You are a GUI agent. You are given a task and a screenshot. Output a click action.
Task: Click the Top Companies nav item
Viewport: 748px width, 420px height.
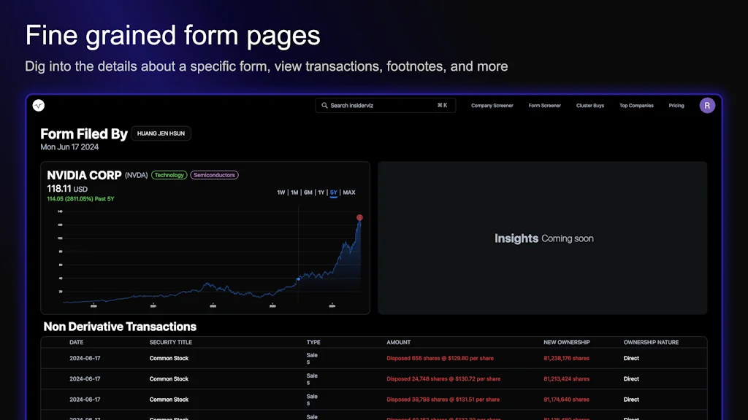pos(636,105)
